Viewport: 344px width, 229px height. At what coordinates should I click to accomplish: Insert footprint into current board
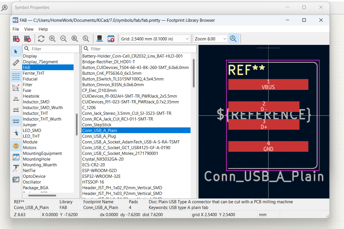[x=111, y=38]
